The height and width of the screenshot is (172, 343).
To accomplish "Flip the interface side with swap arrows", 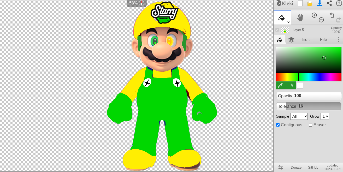I will 281,167.
